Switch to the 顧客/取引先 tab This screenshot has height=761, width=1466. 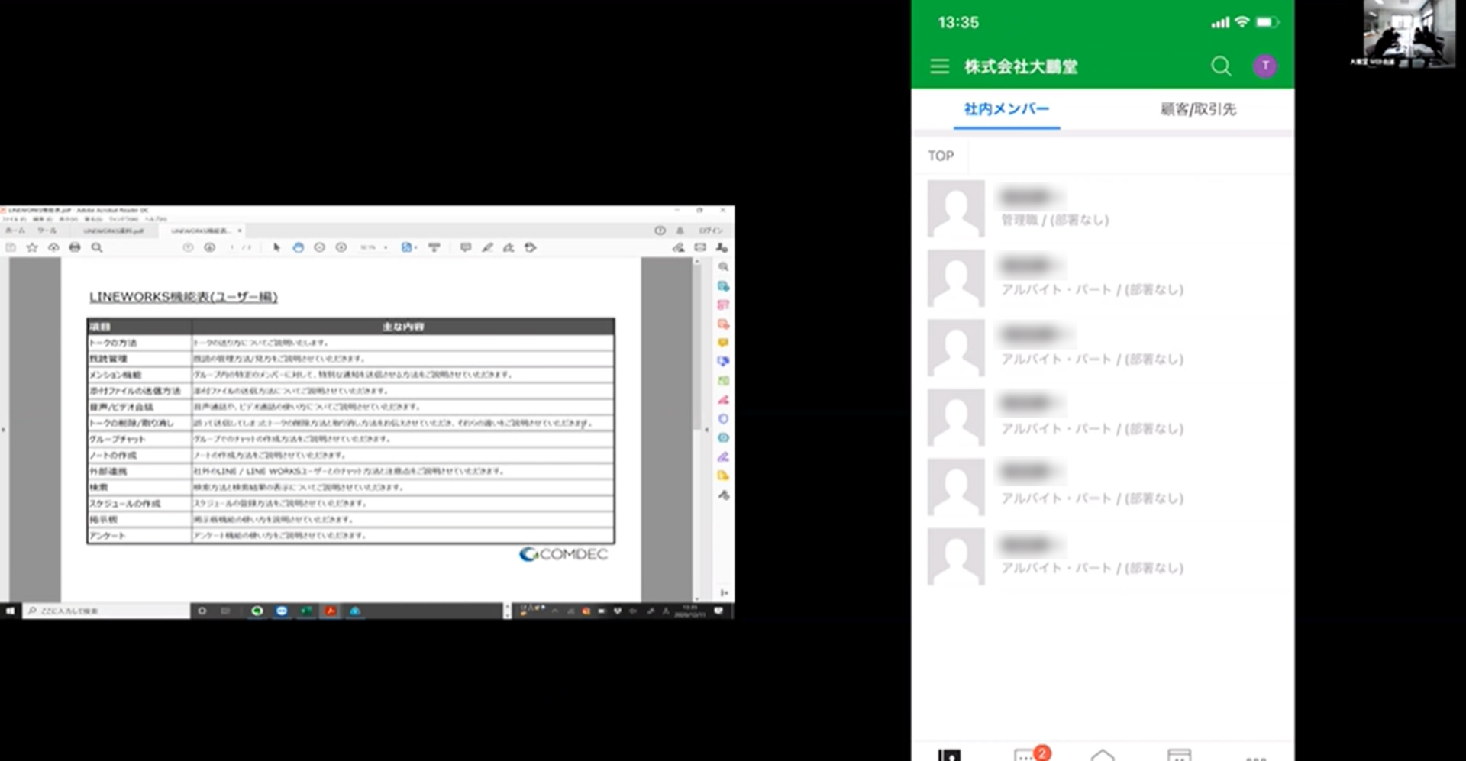click(x=1197, y=109)
